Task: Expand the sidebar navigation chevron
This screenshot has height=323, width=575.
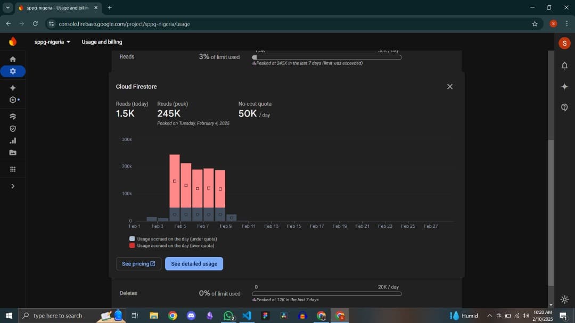Action: pos(13,186)
